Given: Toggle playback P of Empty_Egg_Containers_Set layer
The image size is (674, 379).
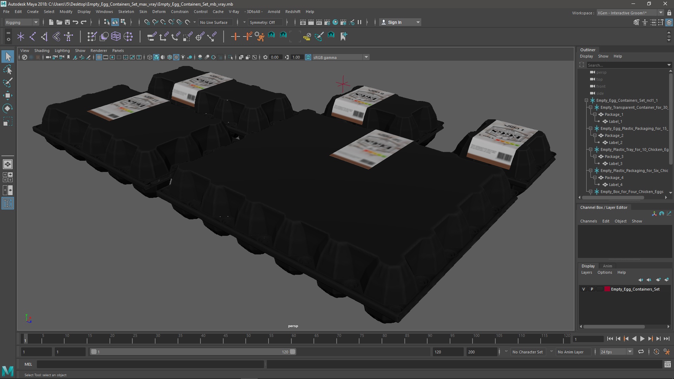Looking at the screenshot, I should pos(592,289).
